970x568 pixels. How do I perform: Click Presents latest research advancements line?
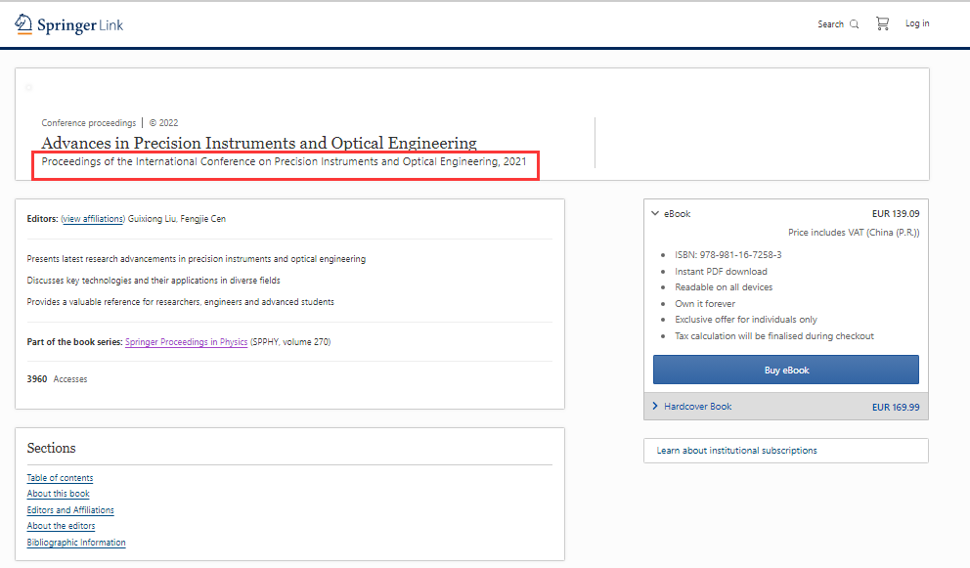tap(197, 259)
